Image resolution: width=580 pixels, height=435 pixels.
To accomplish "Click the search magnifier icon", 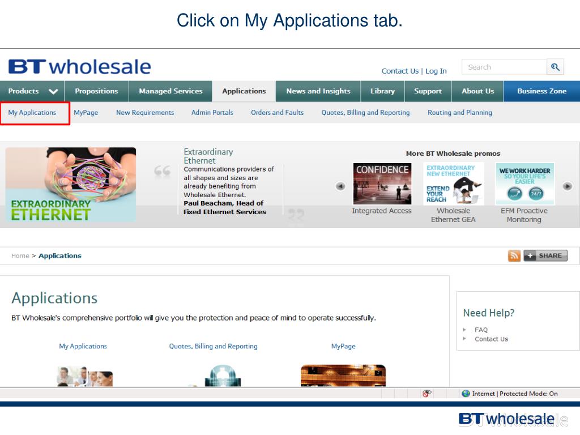I will coord(555,67).
